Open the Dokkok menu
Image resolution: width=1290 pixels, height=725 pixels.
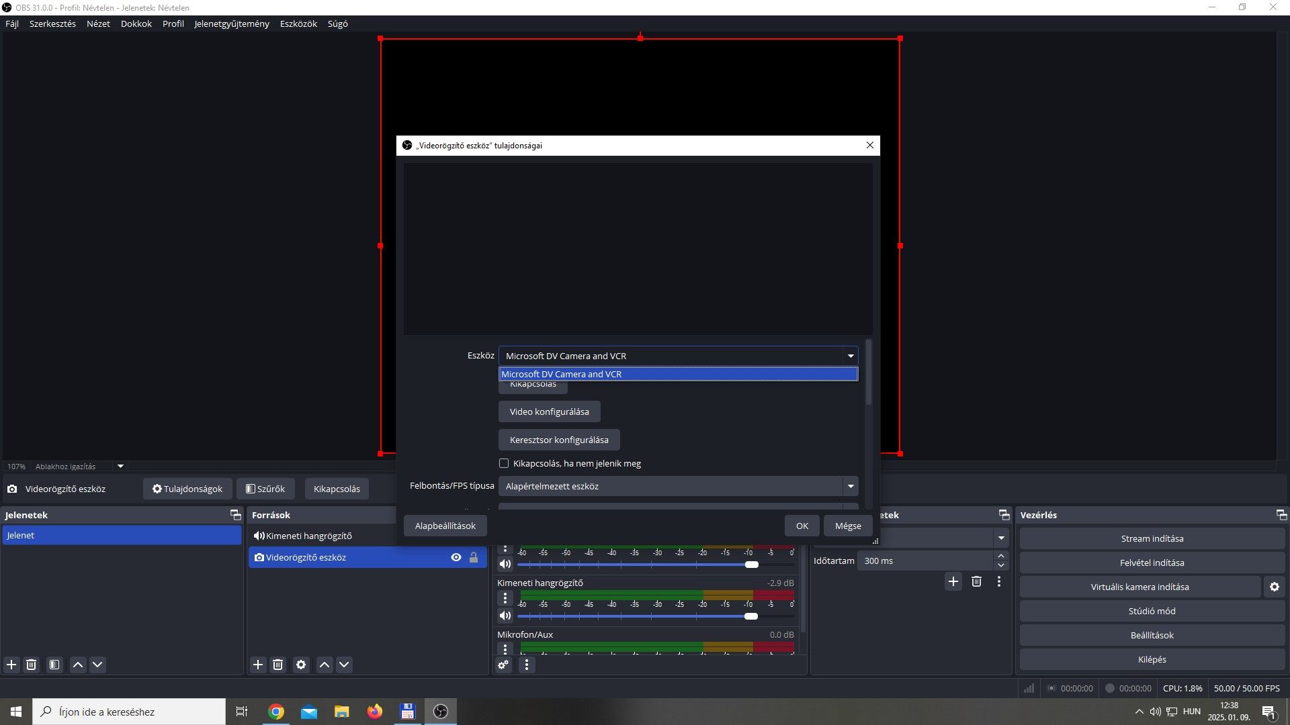pyautogui.click(x=136, y=23)
